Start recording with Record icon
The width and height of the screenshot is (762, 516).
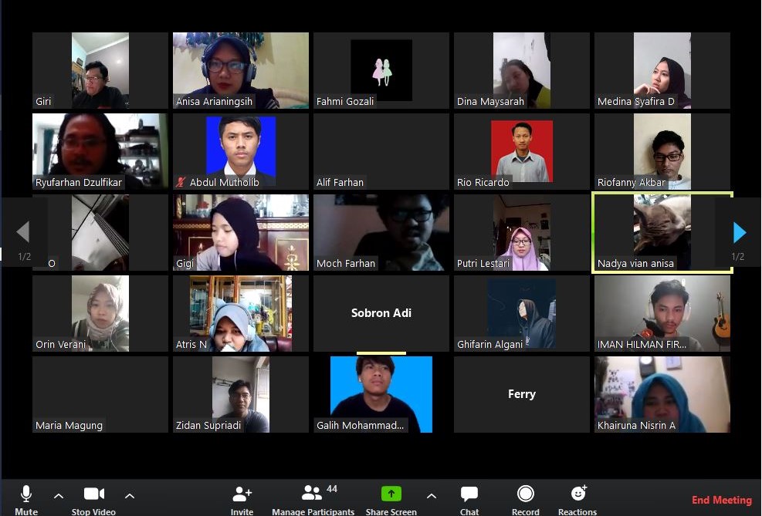pos(525,494)
